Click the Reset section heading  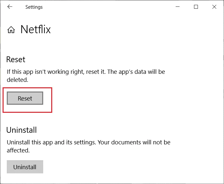tap(16, 59)
